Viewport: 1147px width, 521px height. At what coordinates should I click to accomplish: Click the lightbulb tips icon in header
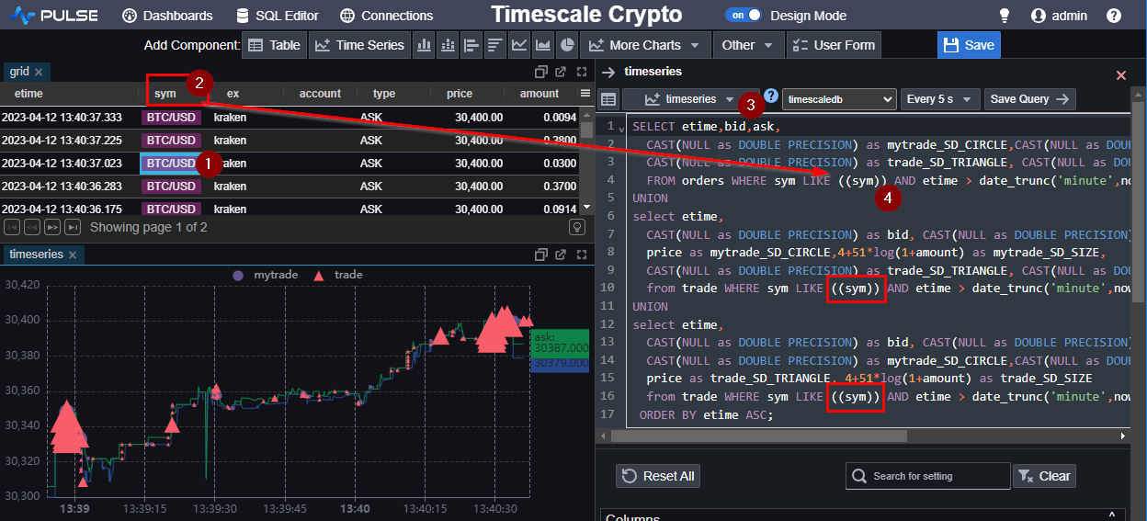[x=1005, y=16]
